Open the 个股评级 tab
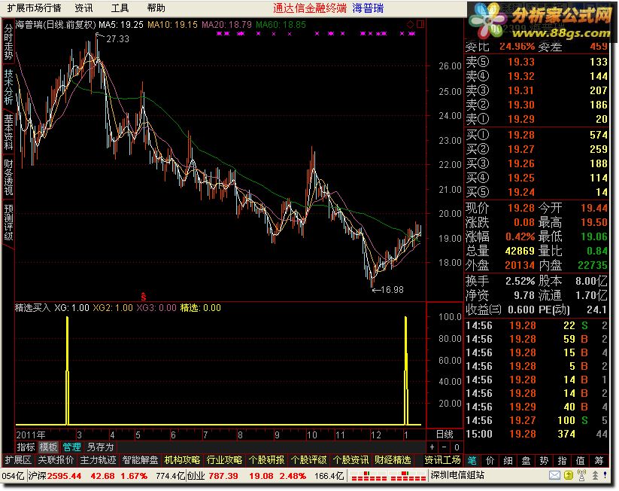This screenshot has height=491, width=619. click(x=308, y=460)
